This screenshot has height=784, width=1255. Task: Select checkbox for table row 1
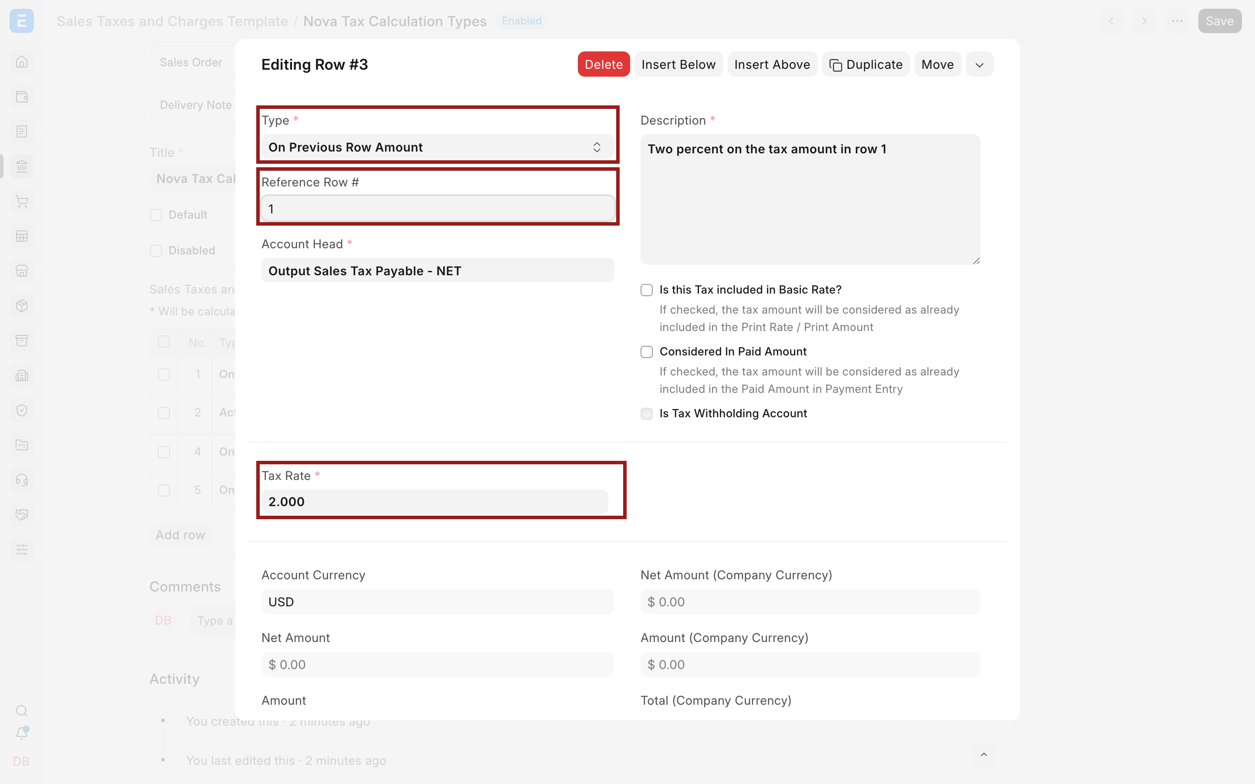[x=164, y=375]
